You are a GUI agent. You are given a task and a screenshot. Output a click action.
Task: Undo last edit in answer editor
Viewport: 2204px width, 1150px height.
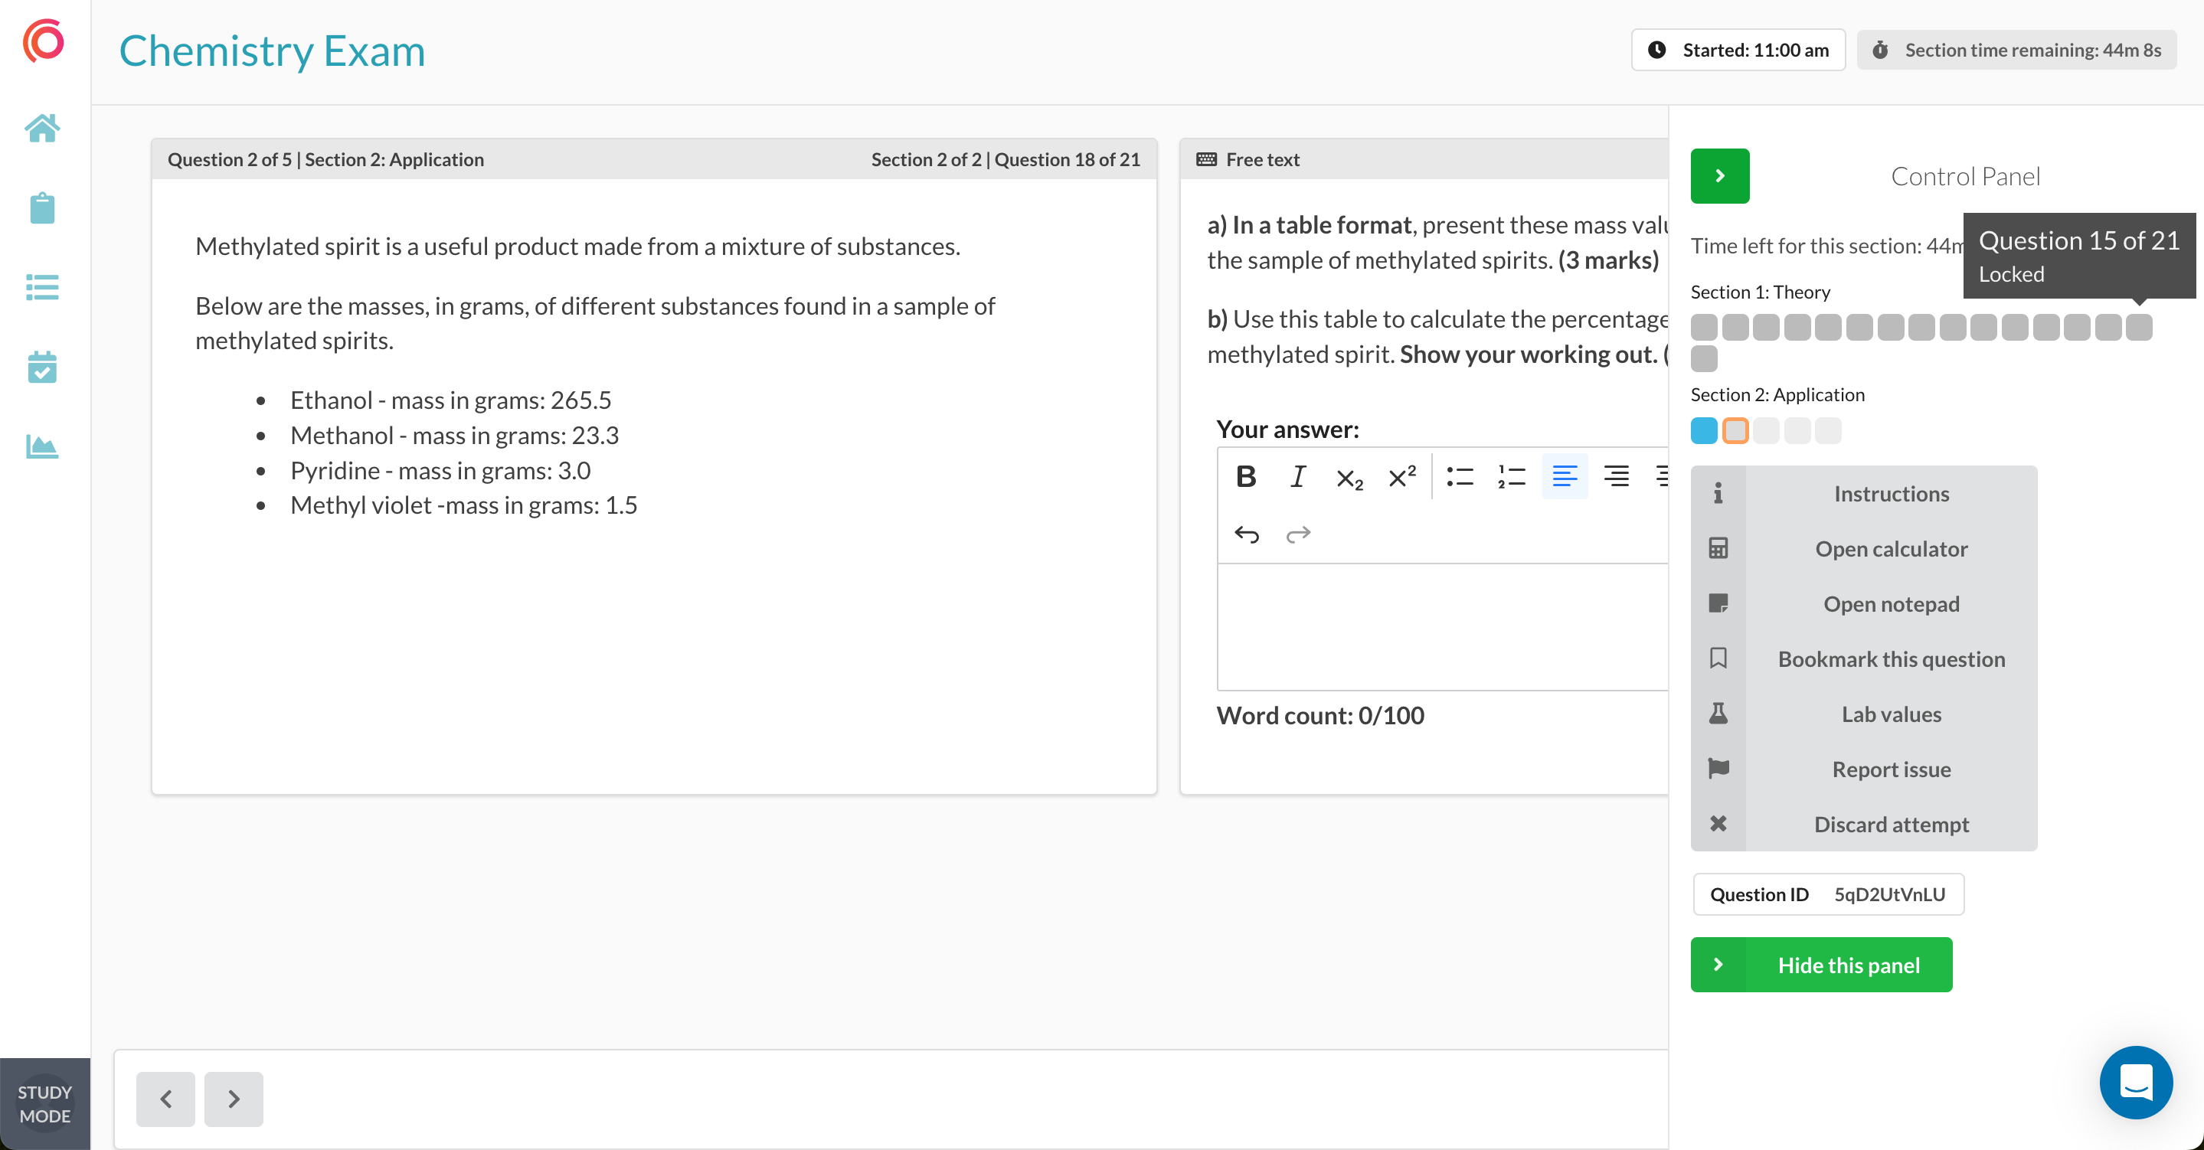coord(1247,534)
